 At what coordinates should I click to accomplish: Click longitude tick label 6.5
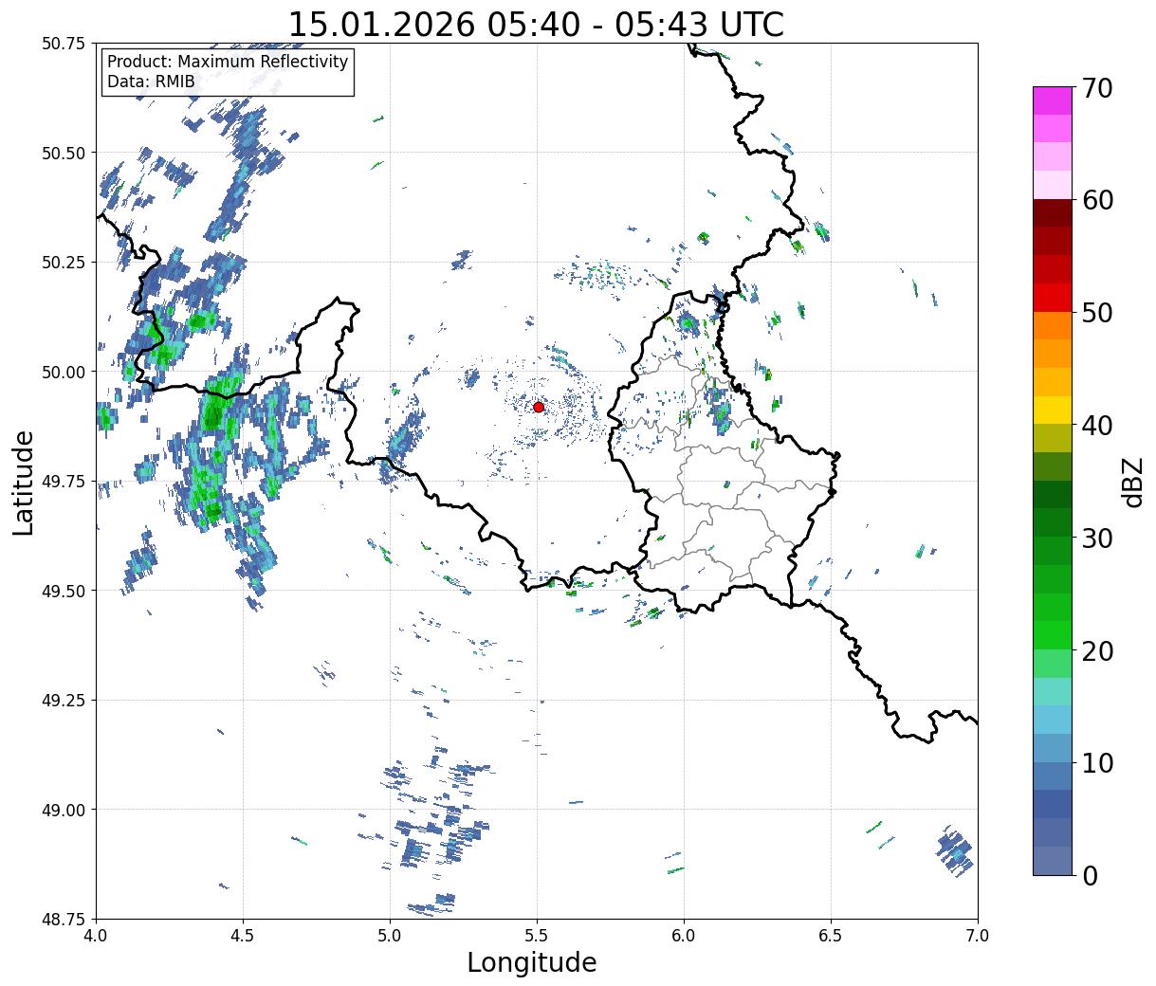point(831,936)
